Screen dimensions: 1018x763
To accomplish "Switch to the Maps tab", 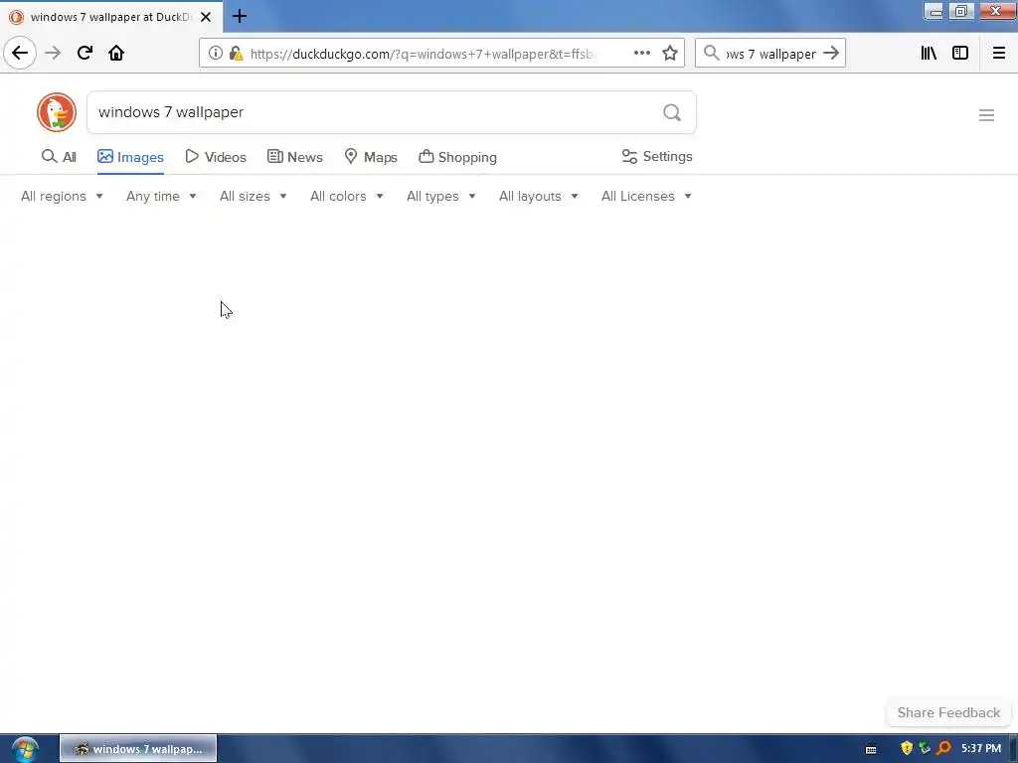I will coord(371,157).
